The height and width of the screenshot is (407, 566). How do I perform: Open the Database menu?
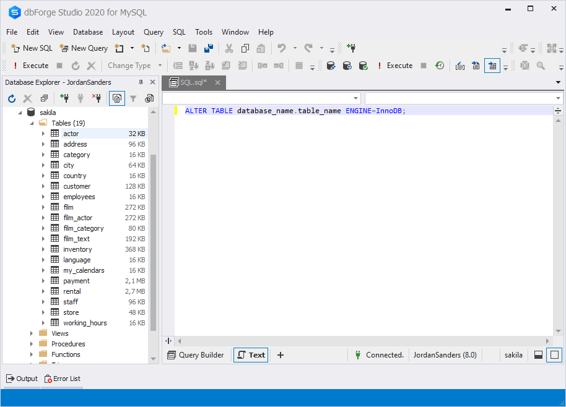(x=88, y=32)
